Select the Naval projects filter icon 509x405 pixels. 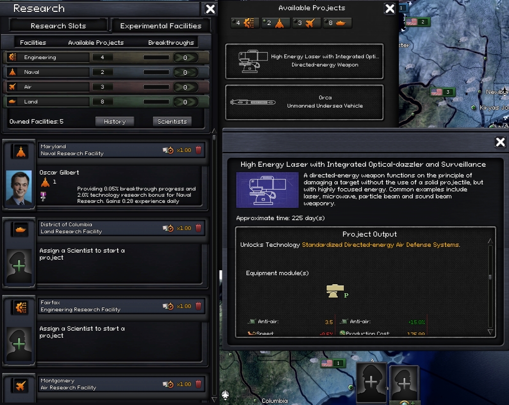(x=276, y=23)
